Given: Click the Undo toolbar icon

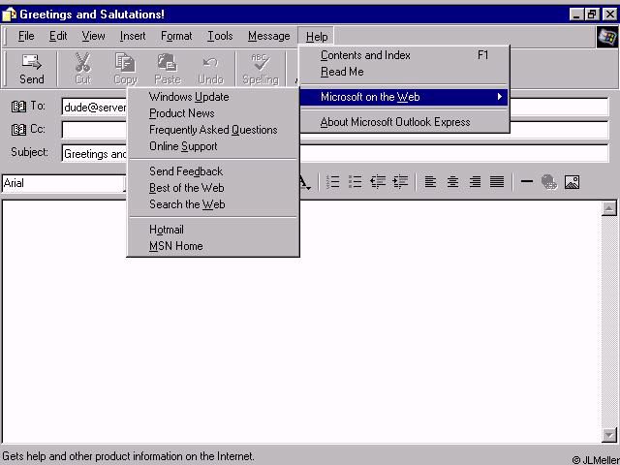Looking at the screenshot, I should pyautogui.click(x=210, y=63).
